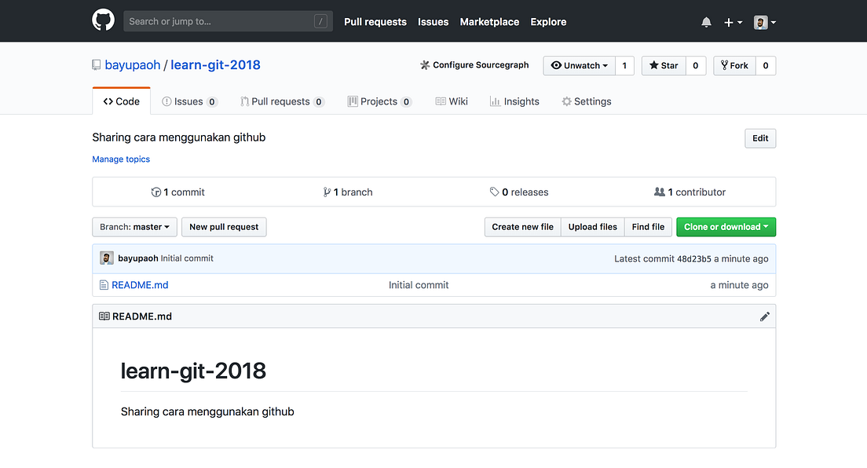Click the GitHub Octocat home logo
The width and height of the screenshot is (867, 468).
(x=103, y=20)
